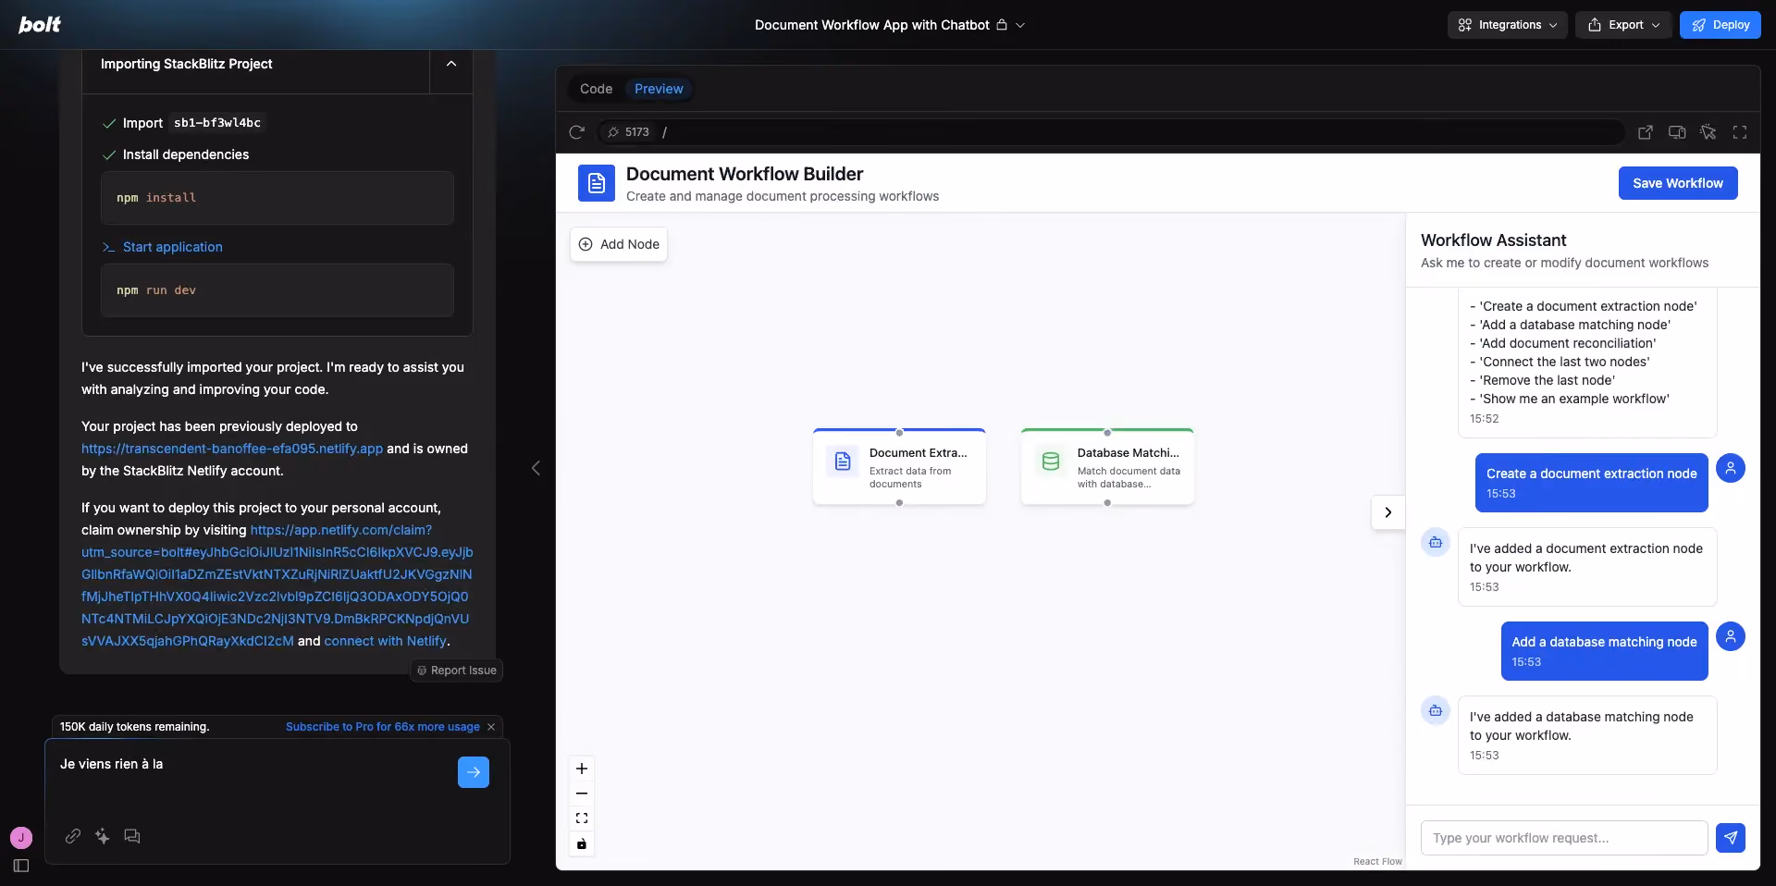
Task: Toggle the sidebar panel icon
Action: 21,866
